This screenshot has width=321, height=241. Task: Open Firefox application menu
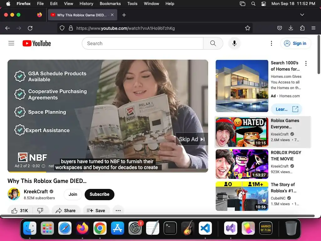[x=313, y=28]
